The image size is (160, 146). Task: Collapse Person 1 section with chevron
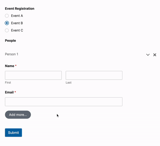[x=148, y=55]
